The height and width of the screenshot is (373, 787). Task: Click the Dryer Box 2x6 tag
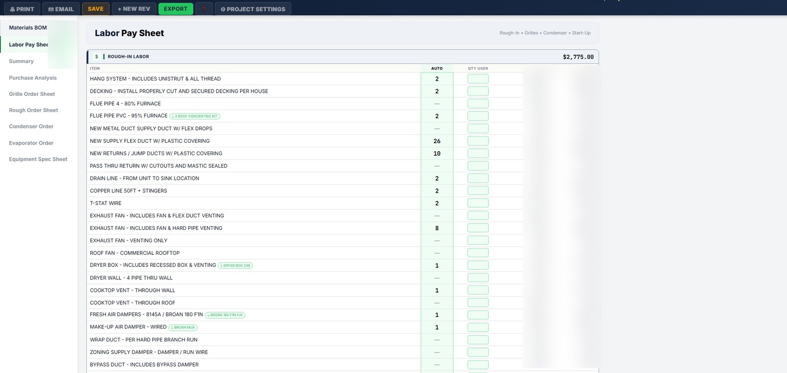click(235, 266)
